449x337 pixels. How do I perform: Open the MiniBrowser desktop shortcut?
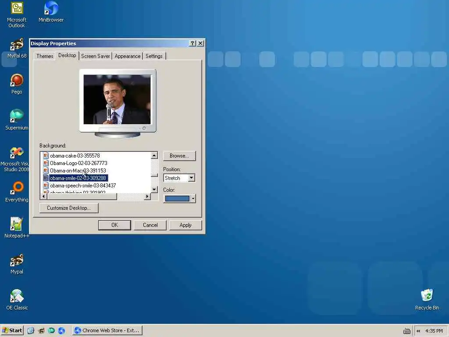pos(51,12)
